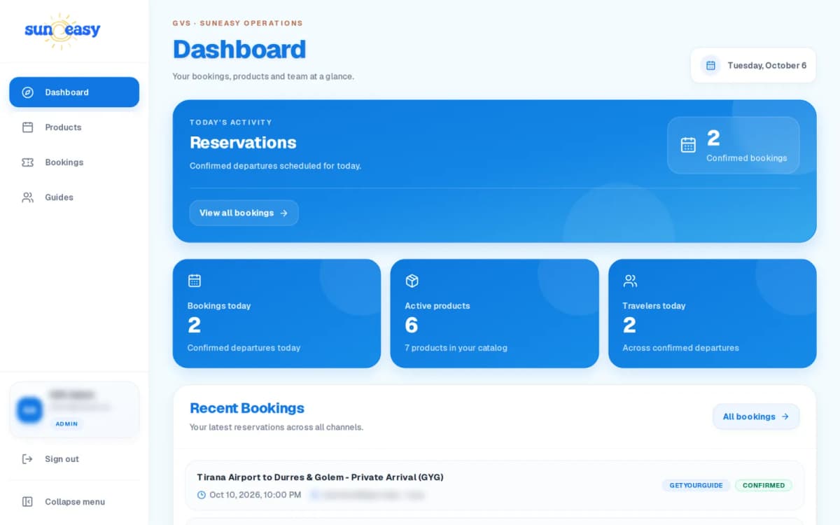This screenshot has height=525, width=840.
Task: Click the Across confirmed departures text
Action: pos(680,348)
